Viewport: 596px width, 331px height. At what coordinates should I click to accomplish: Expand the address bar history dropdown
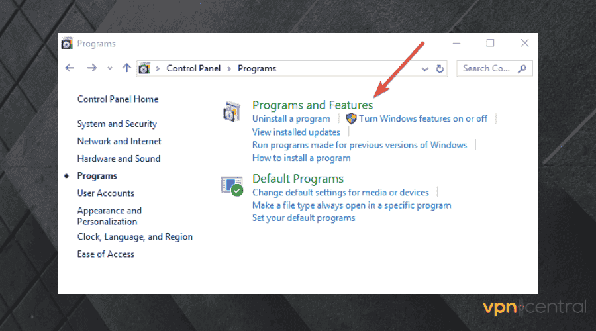425,69
